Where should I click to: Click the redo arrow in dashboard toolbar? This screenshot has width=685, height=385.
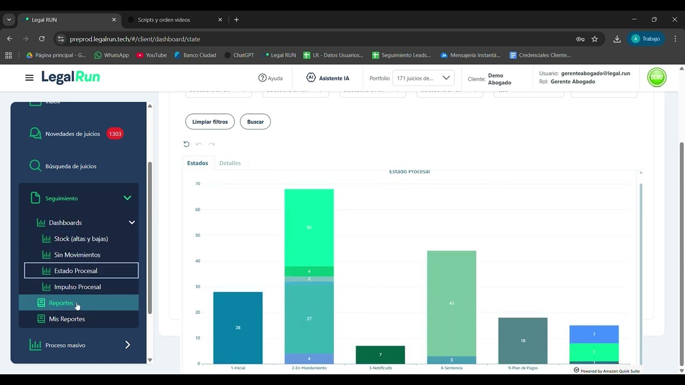(212, 144)
